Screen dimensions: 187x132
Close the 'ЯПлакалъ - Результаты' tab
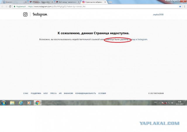pyautogui.click(x=52, y=2)
